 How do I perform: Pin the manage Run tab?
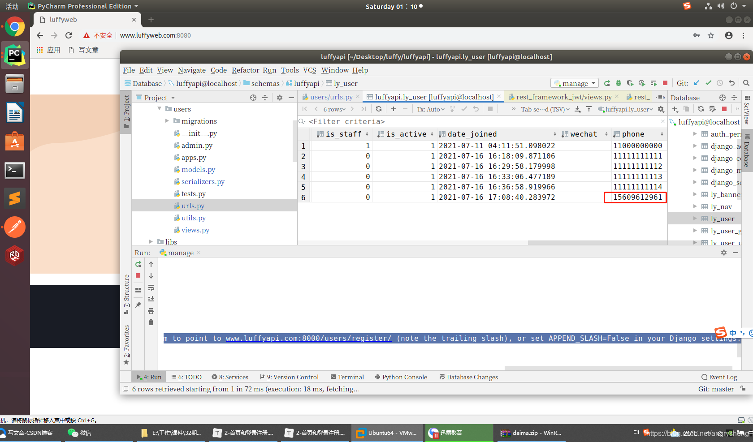pos(138,305)
